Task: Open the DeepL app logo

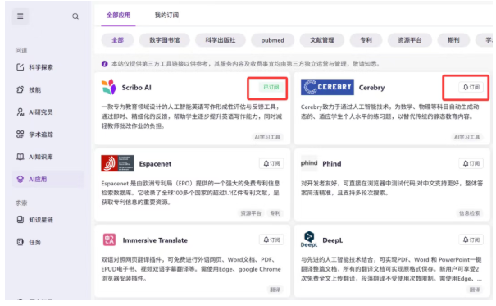Action: tap(309, 240)
